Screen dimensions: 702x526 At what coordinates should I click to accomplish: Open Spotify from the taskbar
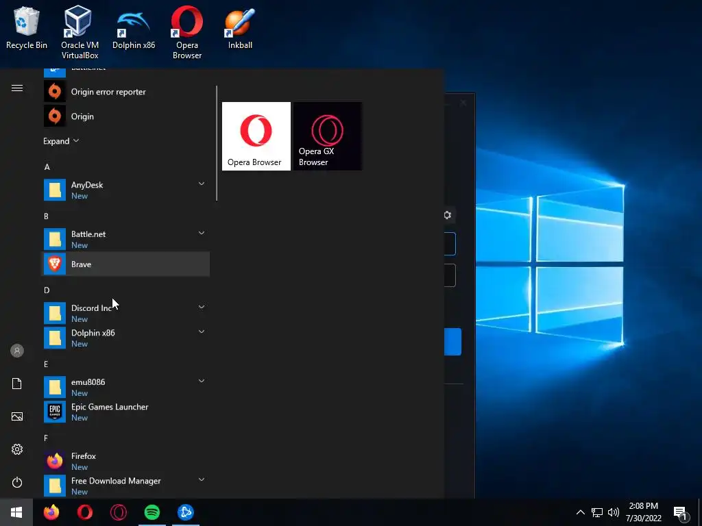tap(152, 512)
